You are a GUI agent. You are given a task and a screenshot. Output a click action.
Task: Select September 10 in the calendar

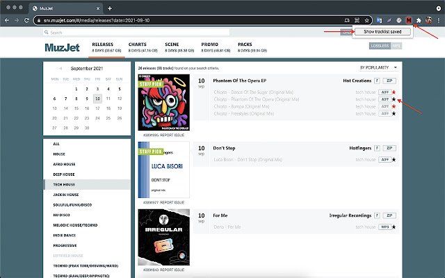pos(97,99)
